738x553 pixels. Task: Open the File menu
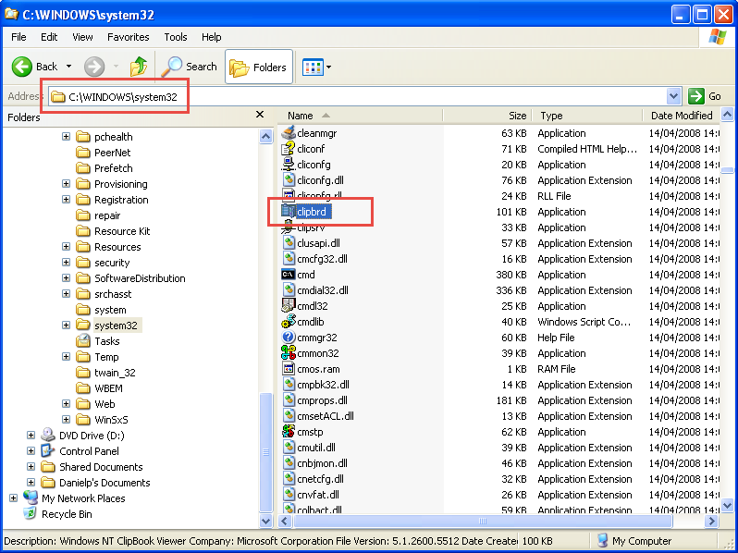coord(18,37)
